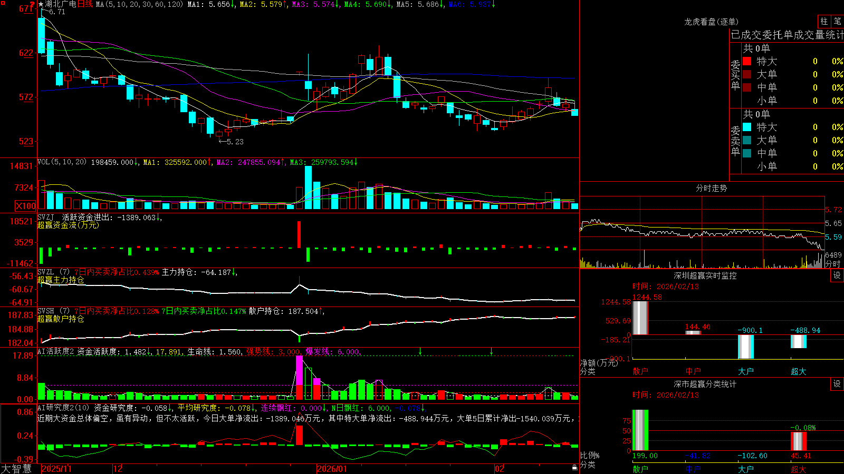Click the 强势线: 3.000 label
844x474 pixels.
[x=274, y=352]
